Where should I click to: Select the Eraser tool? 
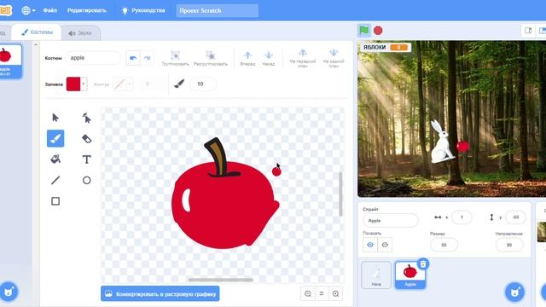tap(86, 138)
